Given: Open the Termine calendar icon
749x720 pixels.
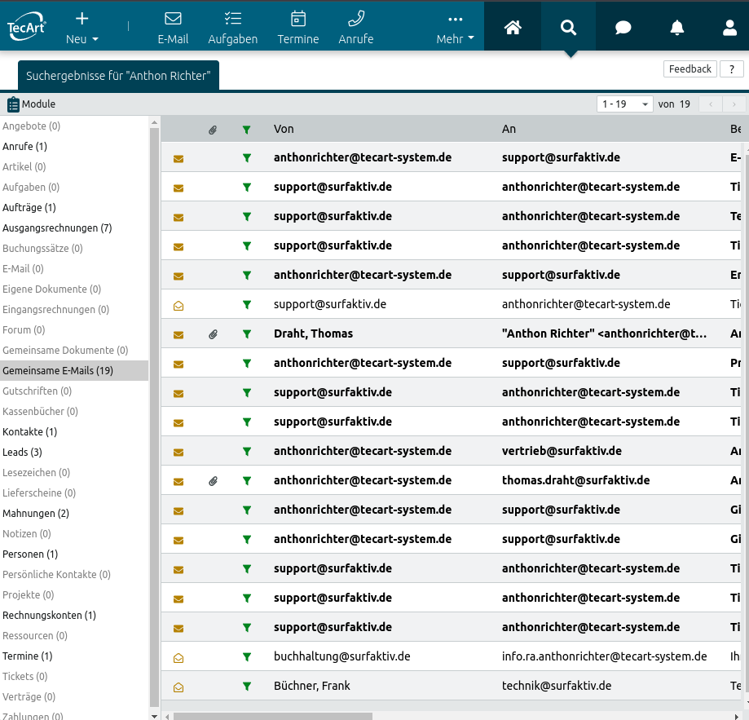Looking at the screenshot, I should [298, 27].
